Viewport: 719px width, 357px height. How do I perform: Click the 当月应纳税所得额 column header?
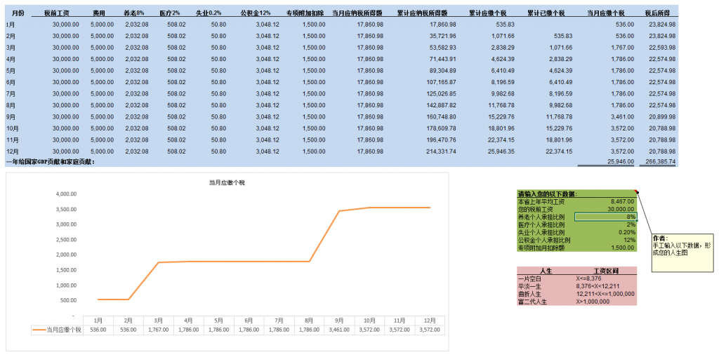357,13
